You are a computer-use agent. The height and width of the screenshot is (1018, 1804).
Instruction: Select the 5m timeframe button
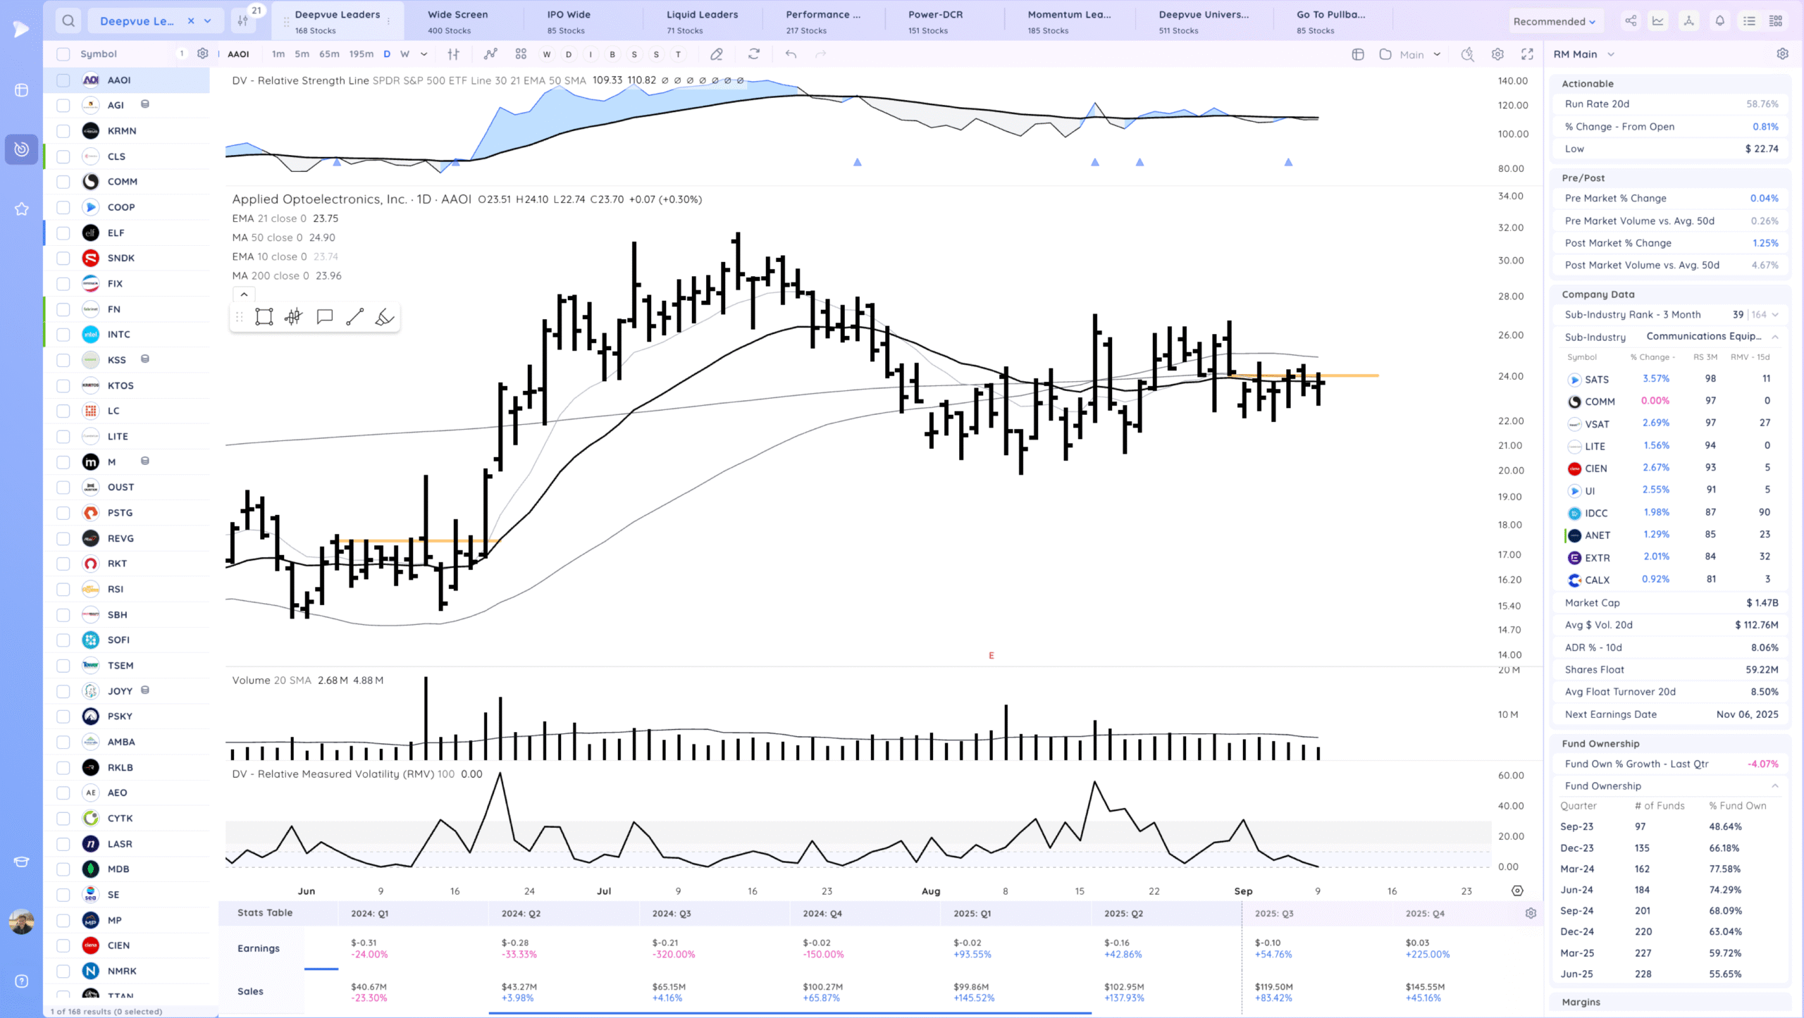point(302,54)
